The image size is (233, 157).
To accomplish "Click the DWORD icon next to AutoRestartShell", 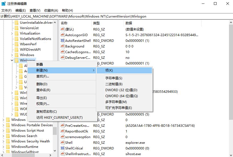I will [62, 41].
